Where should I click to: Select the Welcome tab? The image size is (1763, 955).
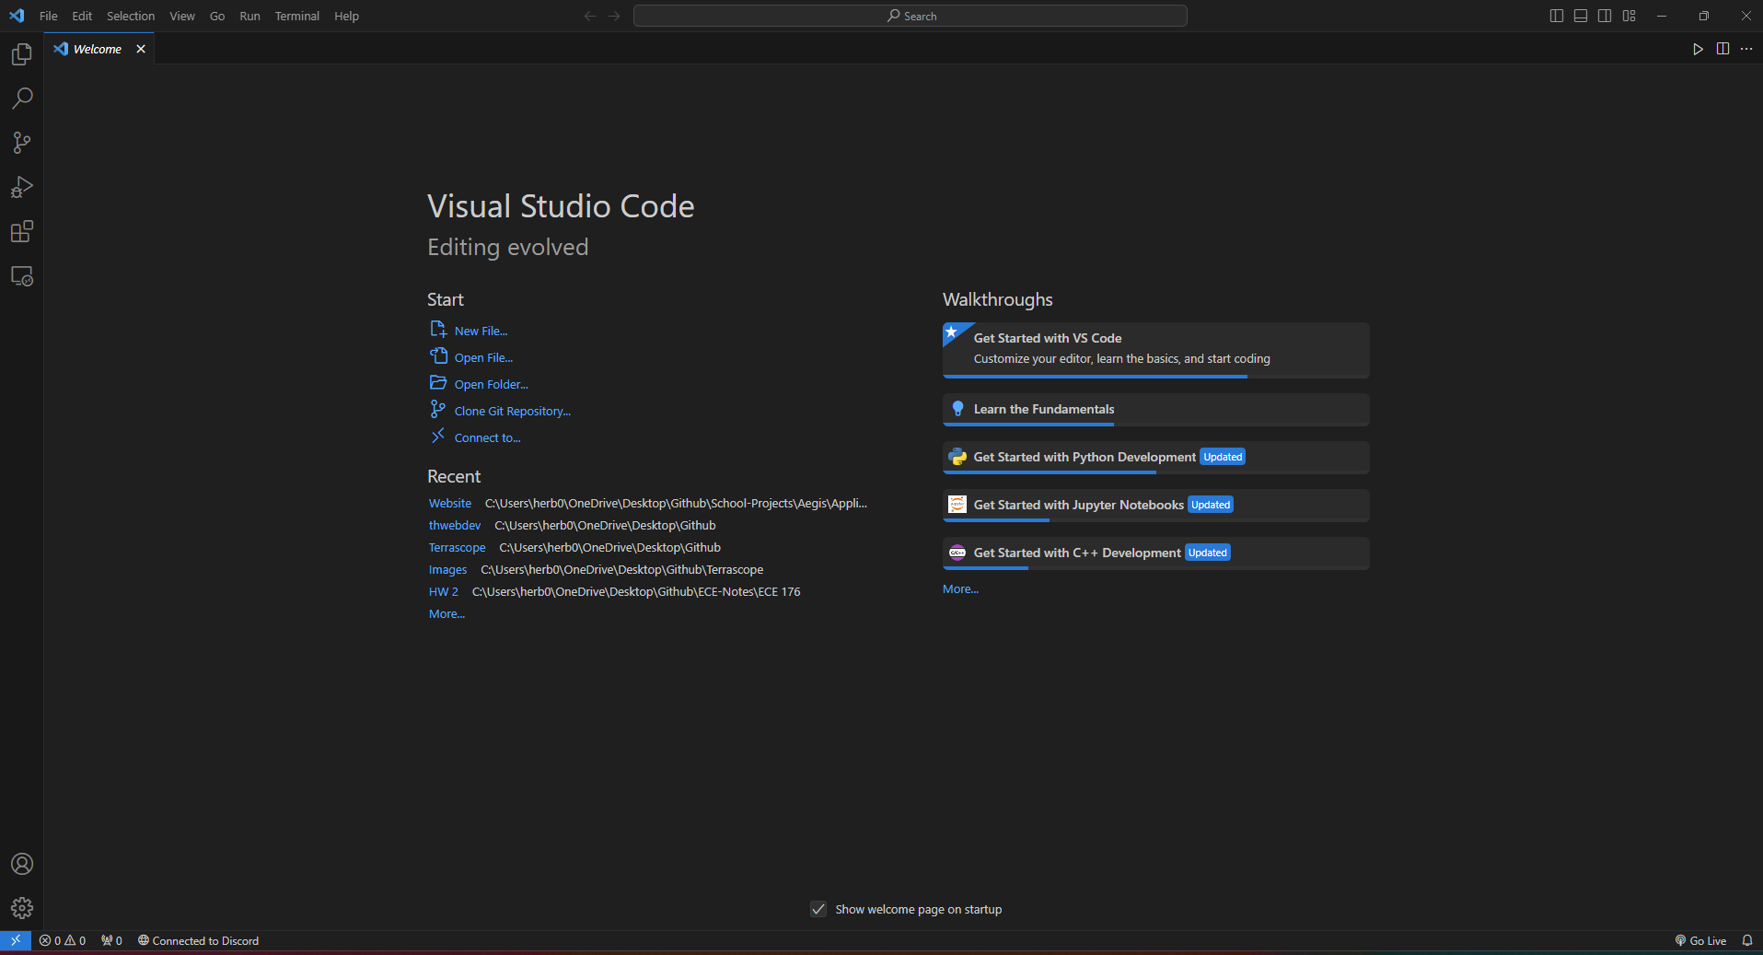(96, 49)
